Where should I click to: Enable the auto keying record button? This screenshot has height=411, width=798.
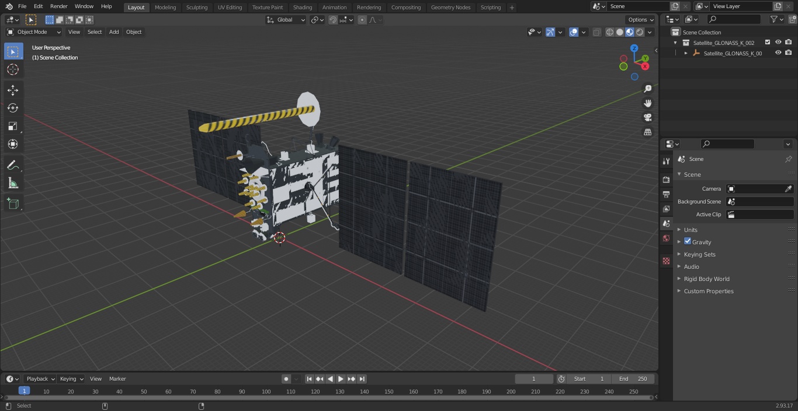286,379
